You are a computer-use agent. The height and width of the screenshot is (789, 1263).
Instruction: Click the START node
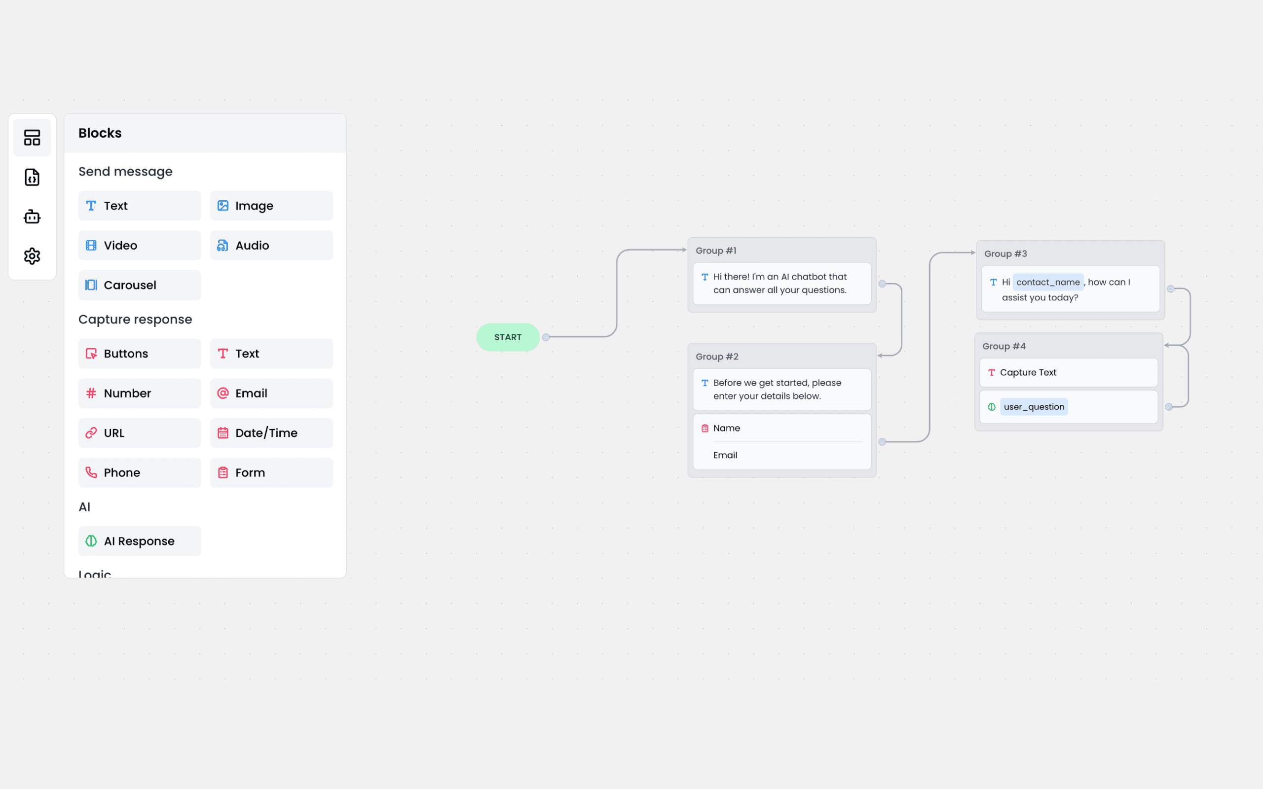[507, 337]
